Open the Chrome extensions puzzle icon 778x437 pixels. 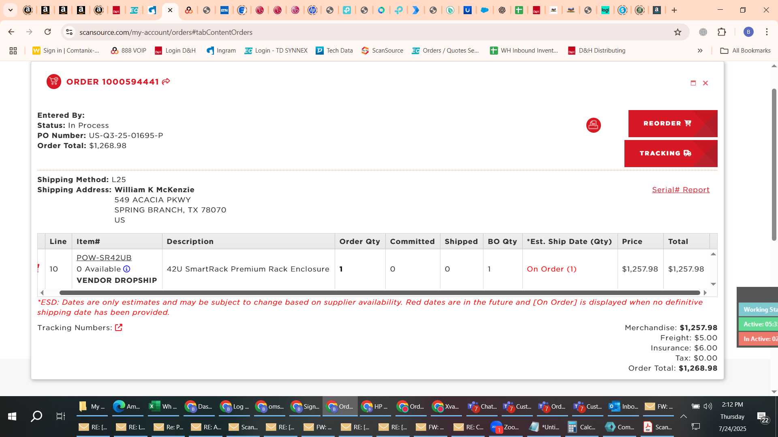click(722, 32)
